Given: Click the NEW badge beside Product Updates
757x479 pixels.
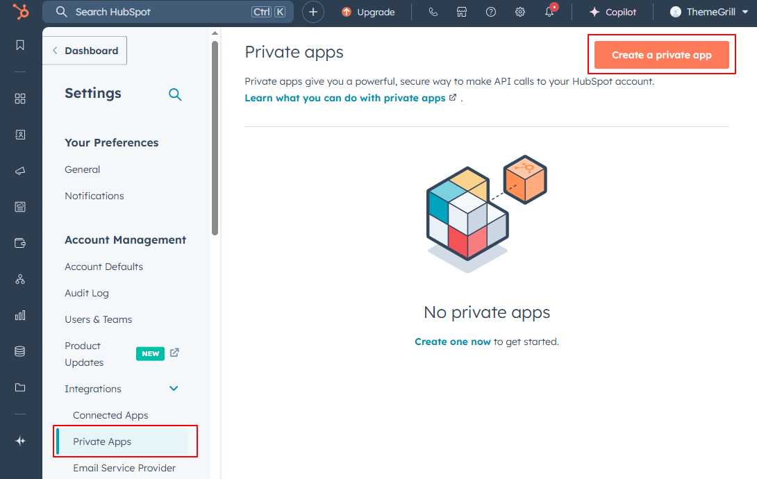Looking at the screenshot, I should [150, 353].
